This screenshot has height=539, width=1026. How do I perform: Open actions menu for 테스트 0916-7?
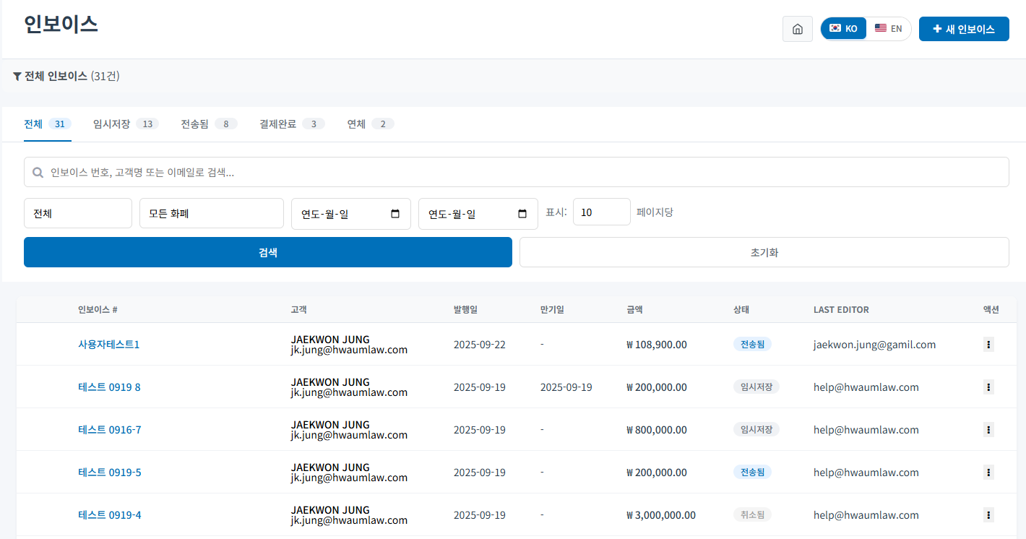click(988, 430)
